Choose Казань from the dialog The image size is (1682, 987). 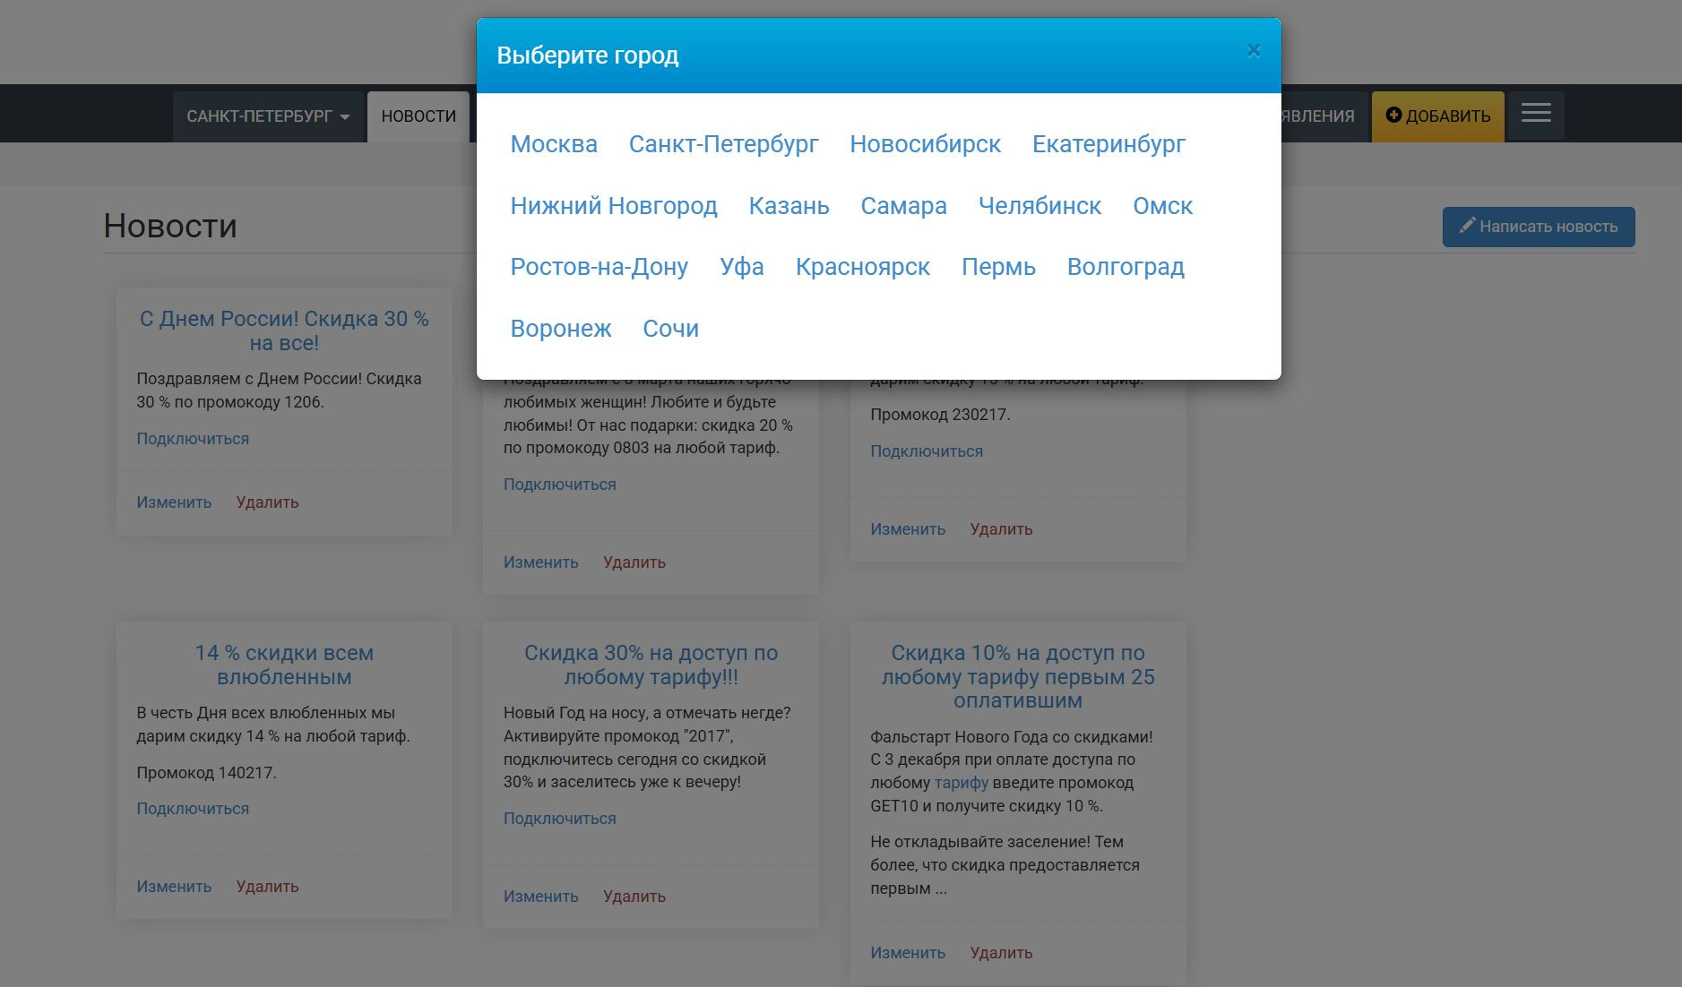(x=789, y=206)
